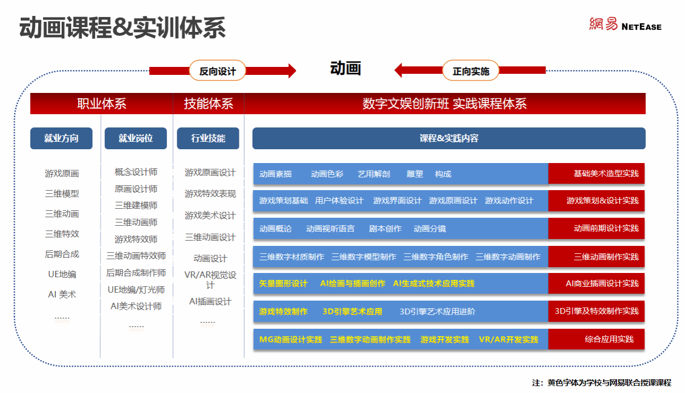Image resolution: width=685 pixels, height=393 pixels.
Task: Click 3D引擎艺术应用进阶 course
Action: (438, 312)
